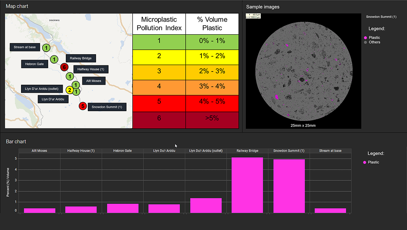The image size is (407, 230).
Task: Toggle grey Others dot in Sample images legend
Action: (365, 42)
